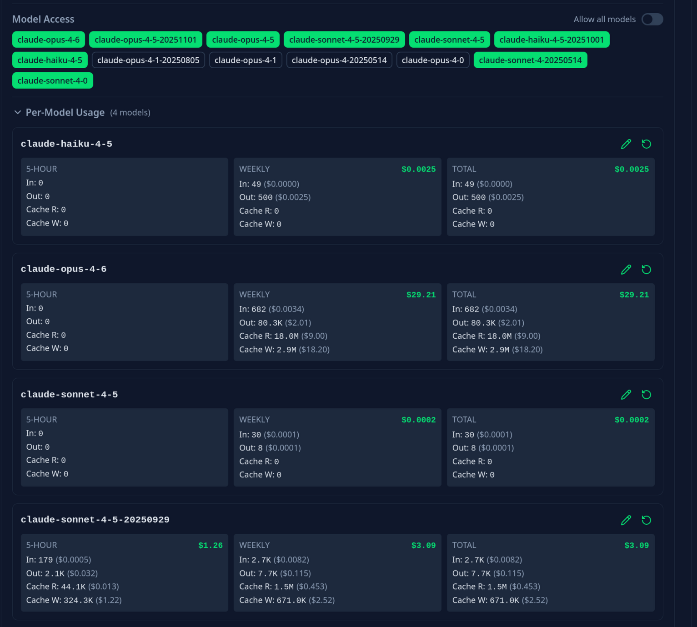The image size is (697, 627).
Task: Click pencil icon on claude-opus-4-6 card
Action: (626, 270)
